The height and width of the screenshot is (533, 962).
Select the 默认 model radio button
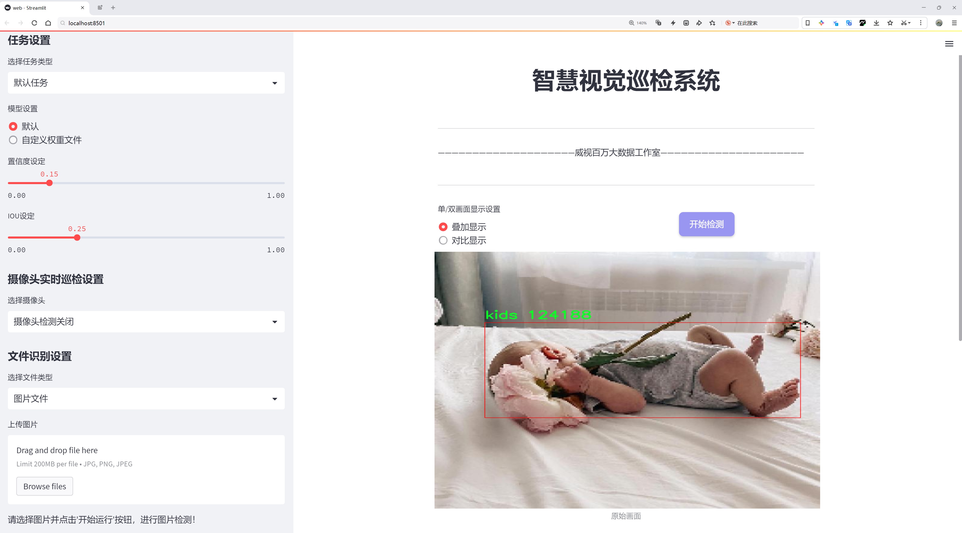13,126
